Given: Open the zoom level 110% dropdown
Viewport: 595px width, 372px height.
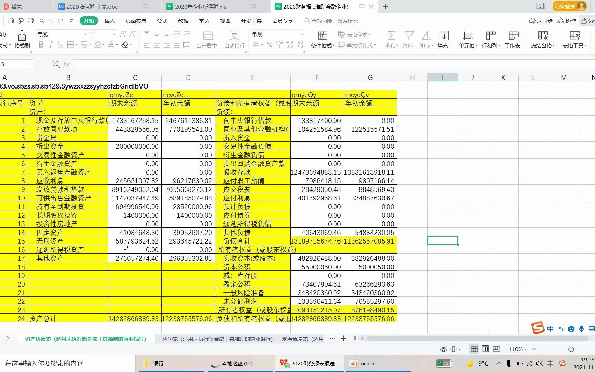Looking at the screenshot, I should [x=518, y=349].
